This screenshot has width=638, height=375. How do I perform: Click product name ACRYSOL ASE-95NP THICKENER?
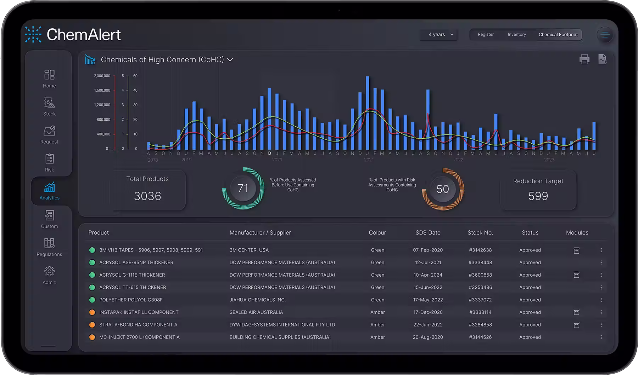136,262
